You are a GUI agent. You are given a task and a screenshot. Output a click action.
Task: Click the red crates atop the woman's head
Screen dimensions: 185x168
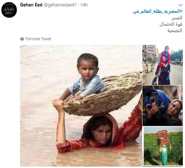tap(163, 137)
